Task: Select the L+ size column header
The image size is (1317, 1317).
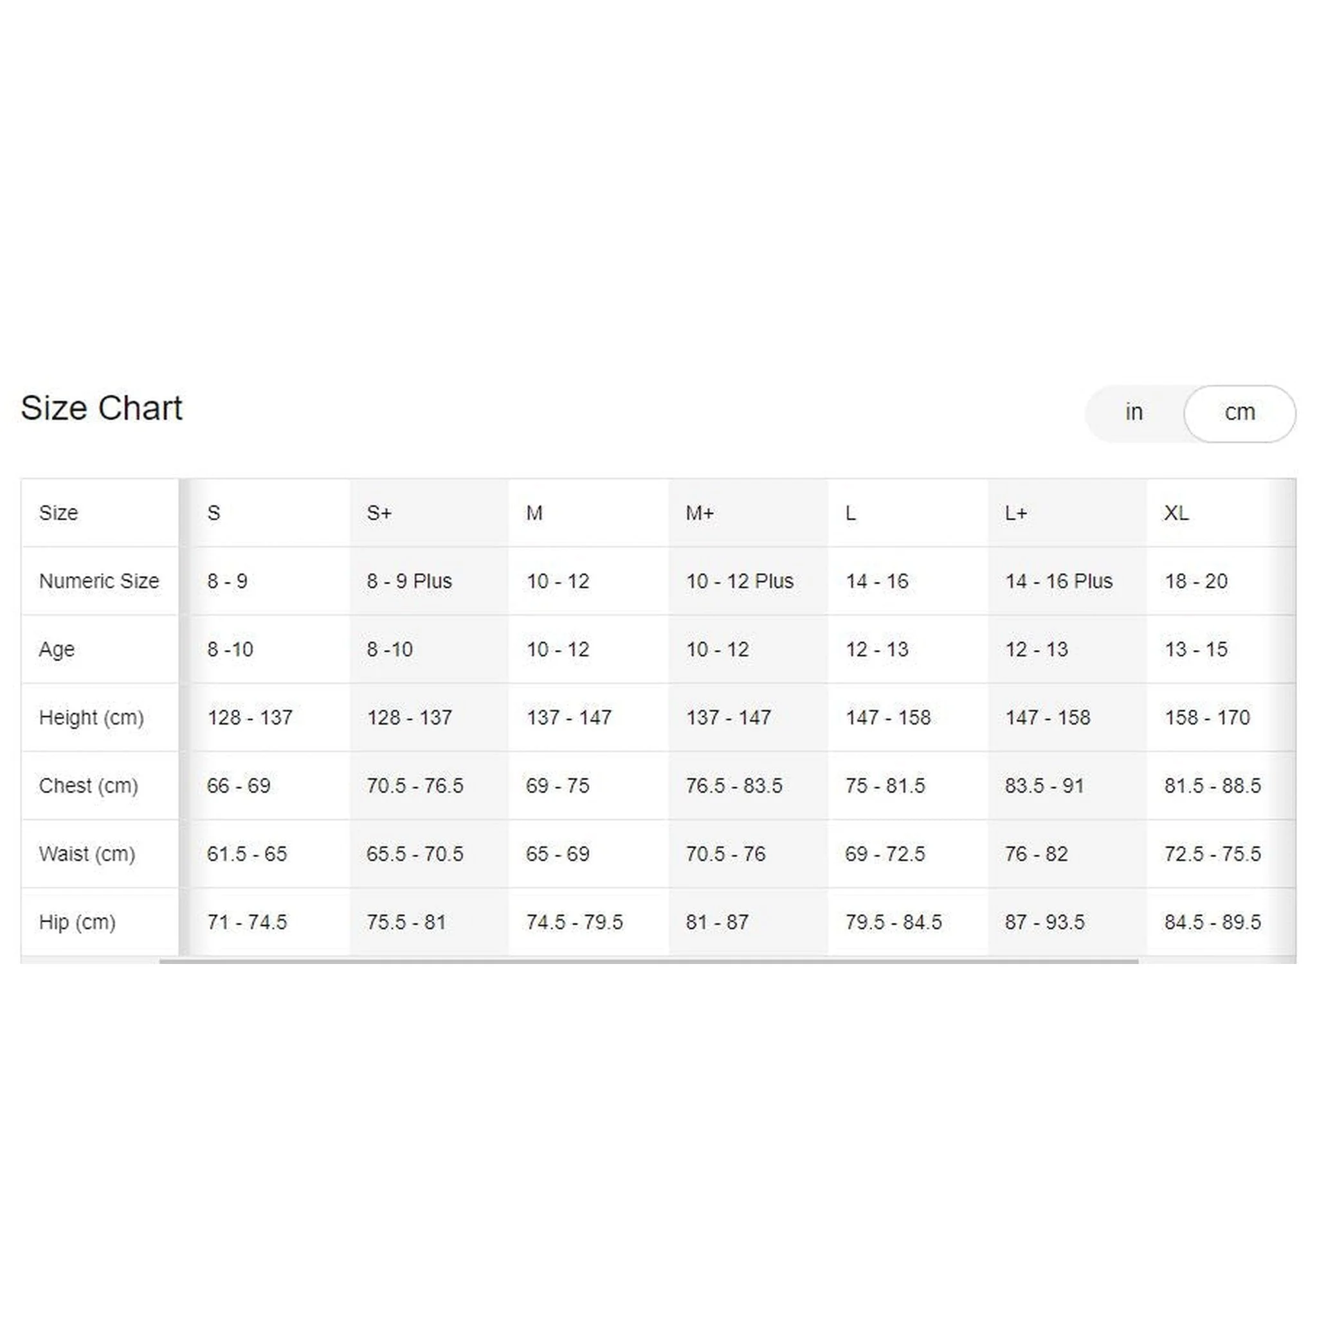Action: point(1015,513)
